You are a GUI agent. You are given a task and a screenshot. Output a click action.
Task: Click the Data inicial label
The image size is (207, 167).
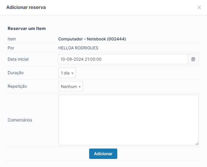18,59
